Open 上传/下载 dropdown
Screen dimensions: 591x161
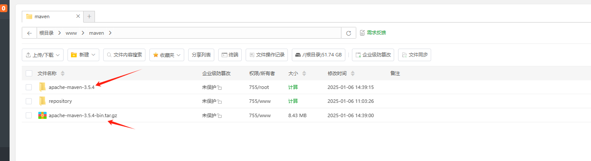click(x=43, y=55)
